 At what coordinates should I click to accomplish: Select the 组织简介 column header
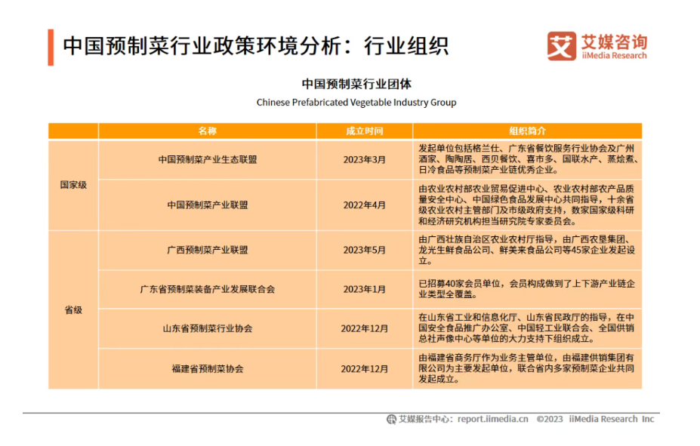point(527,131)
